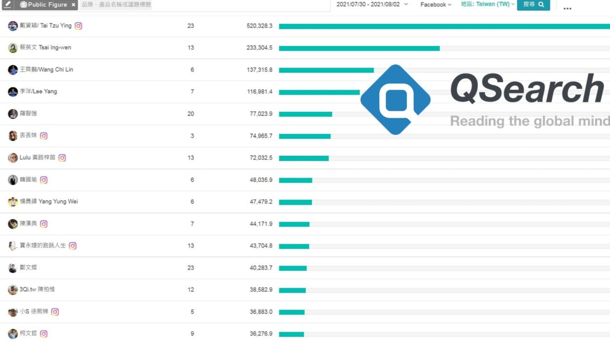Click the pencil edit icon

(8, 4)
